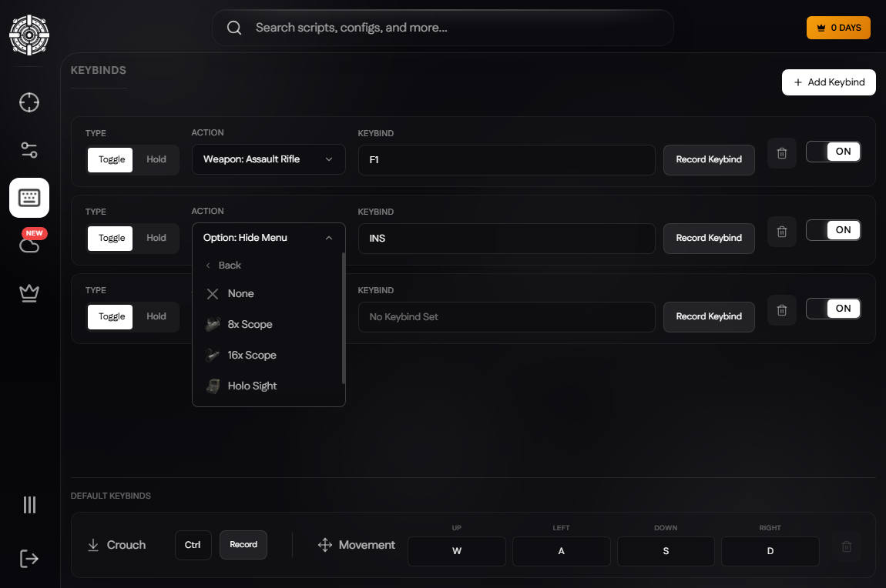This screenshot has width=886, height=588.
Task: Turn off the F1 keybind ON switch
Action: click(x=833, y=151)
